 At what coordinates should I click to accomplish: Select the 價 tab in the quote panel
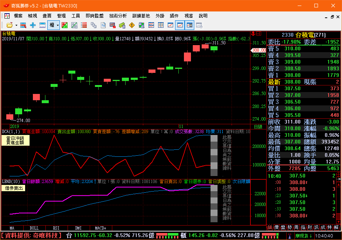click(277, 227)
